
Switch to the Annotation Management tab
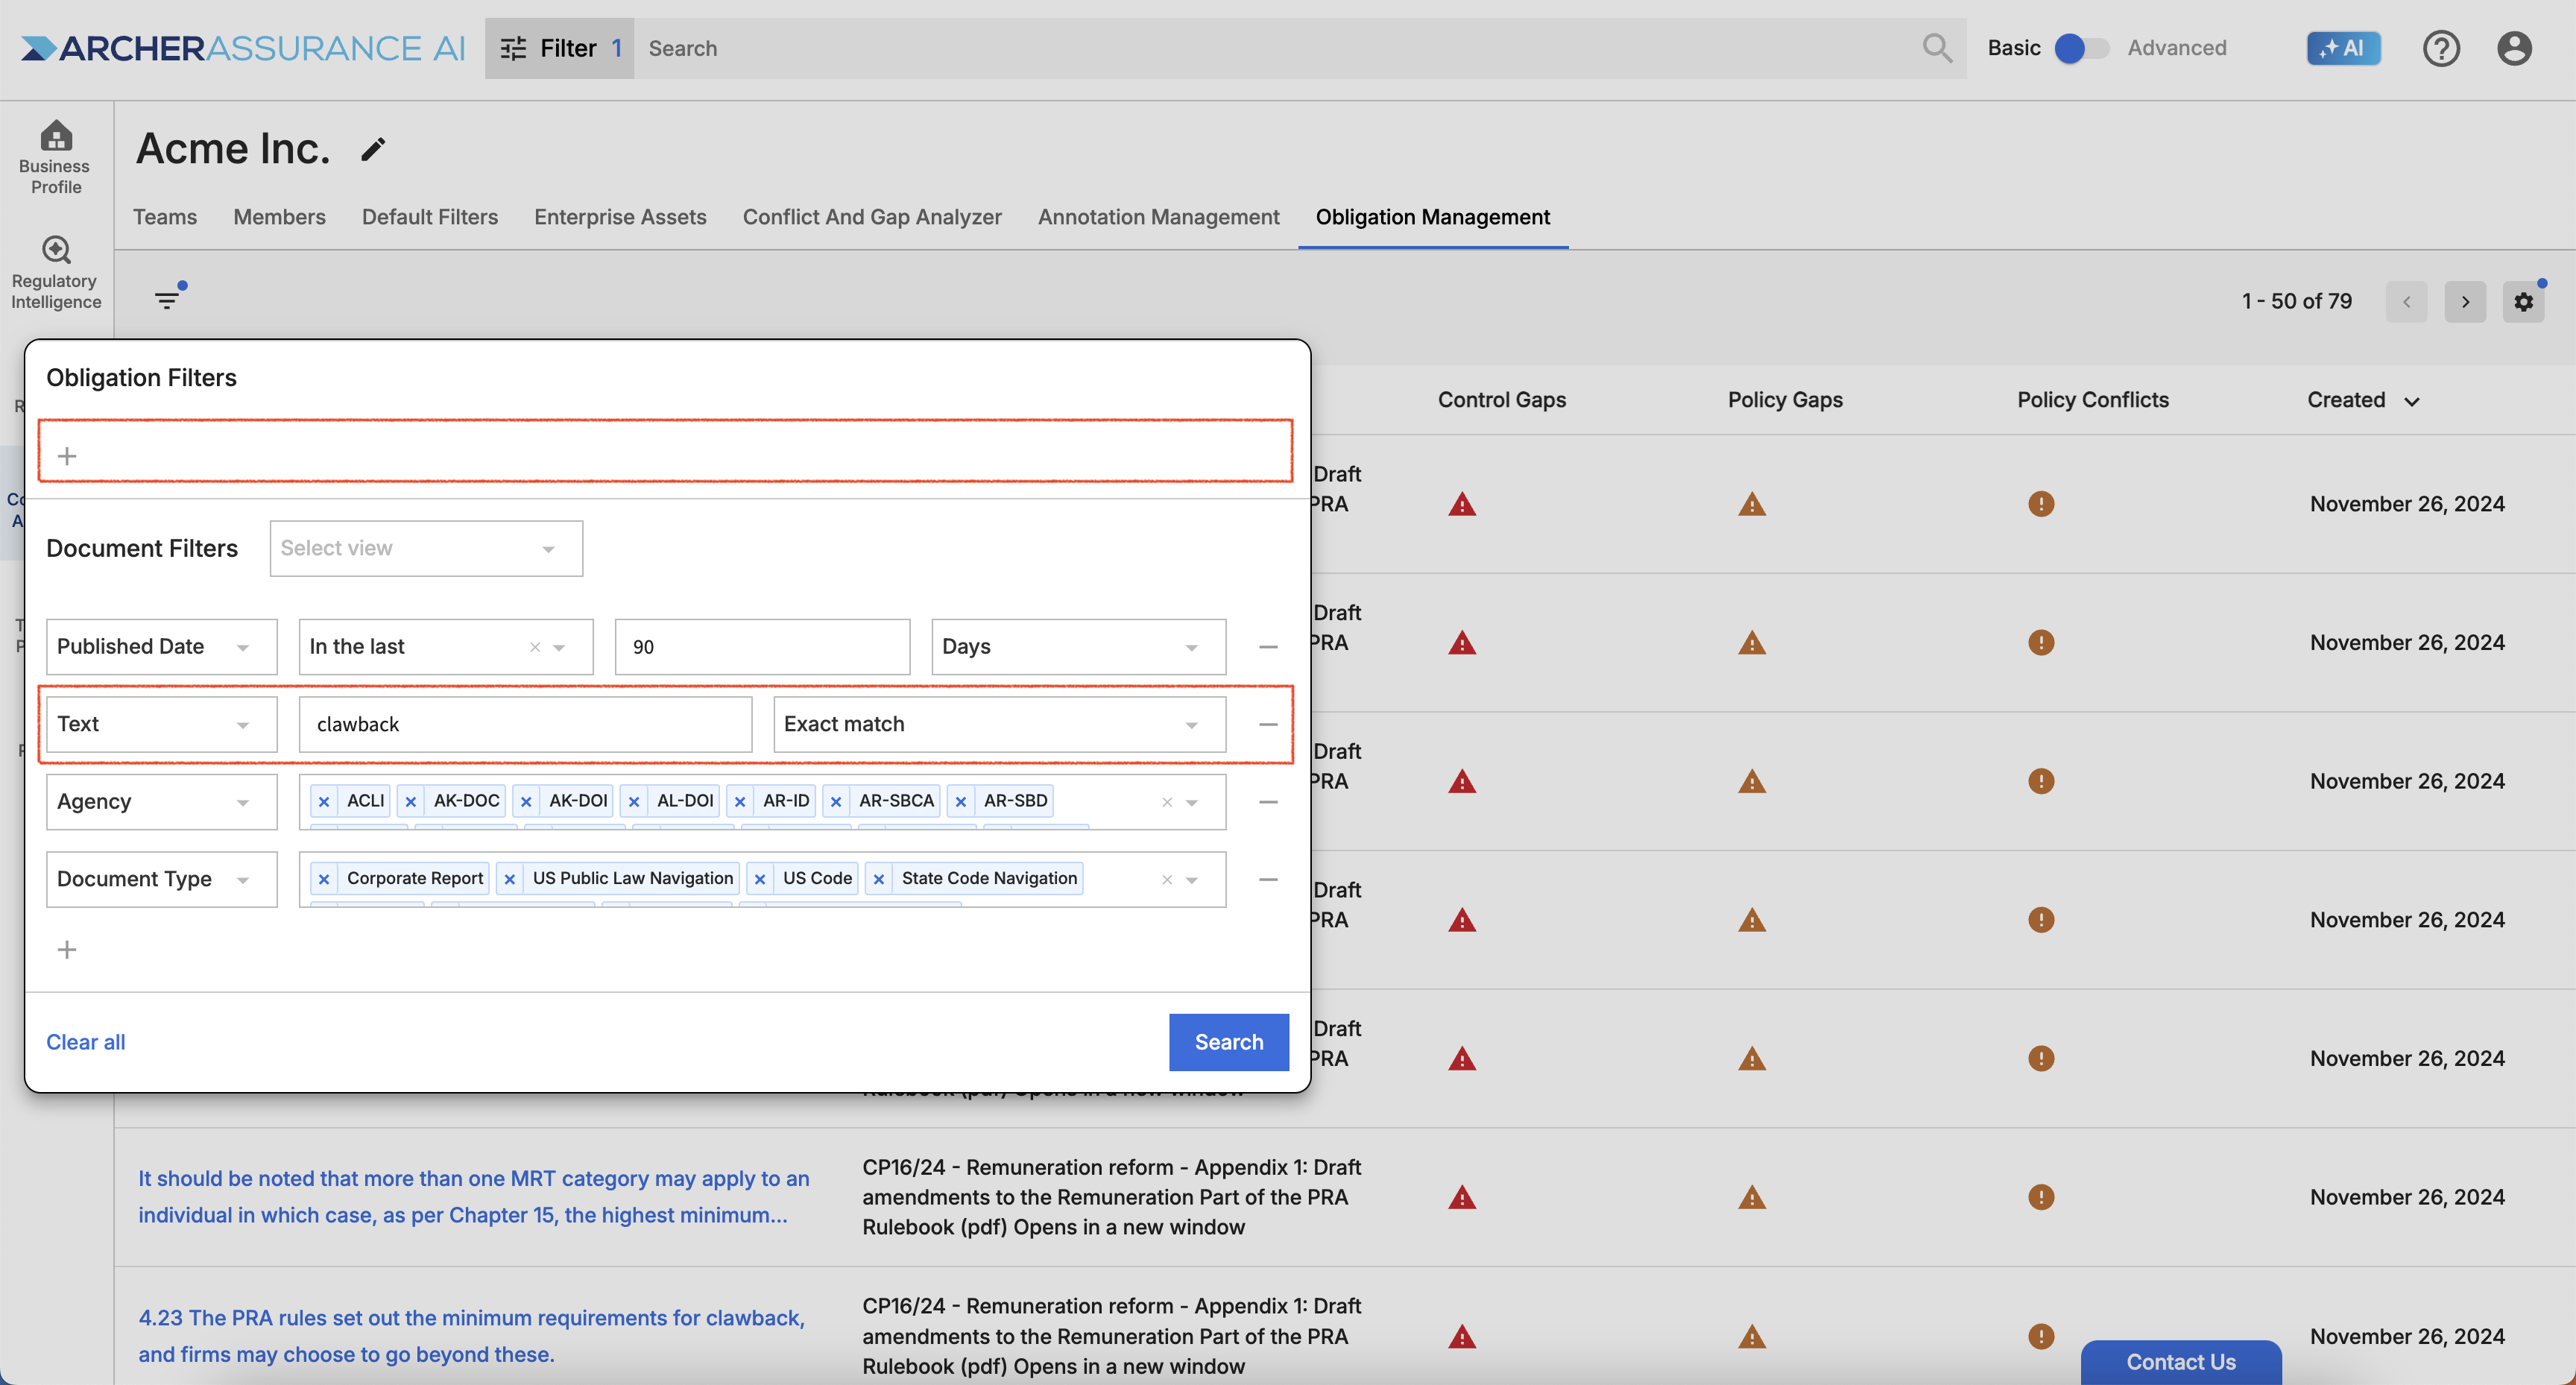[x=1158, y=217]
